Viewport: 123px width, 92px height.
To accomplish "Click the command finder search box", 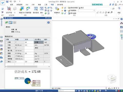I will (66, 90).
